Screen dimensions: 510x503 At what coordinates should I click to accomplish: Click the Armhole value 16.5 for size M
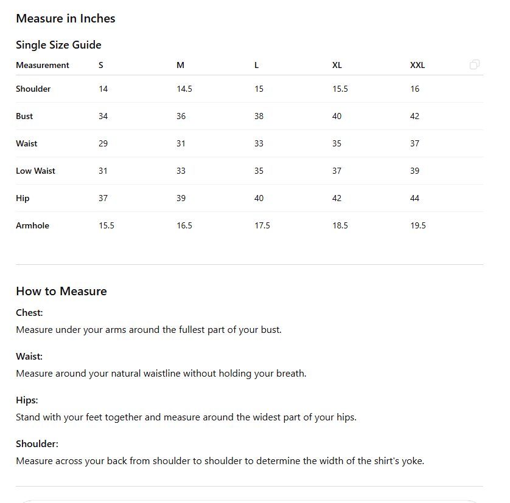(184, 225)
